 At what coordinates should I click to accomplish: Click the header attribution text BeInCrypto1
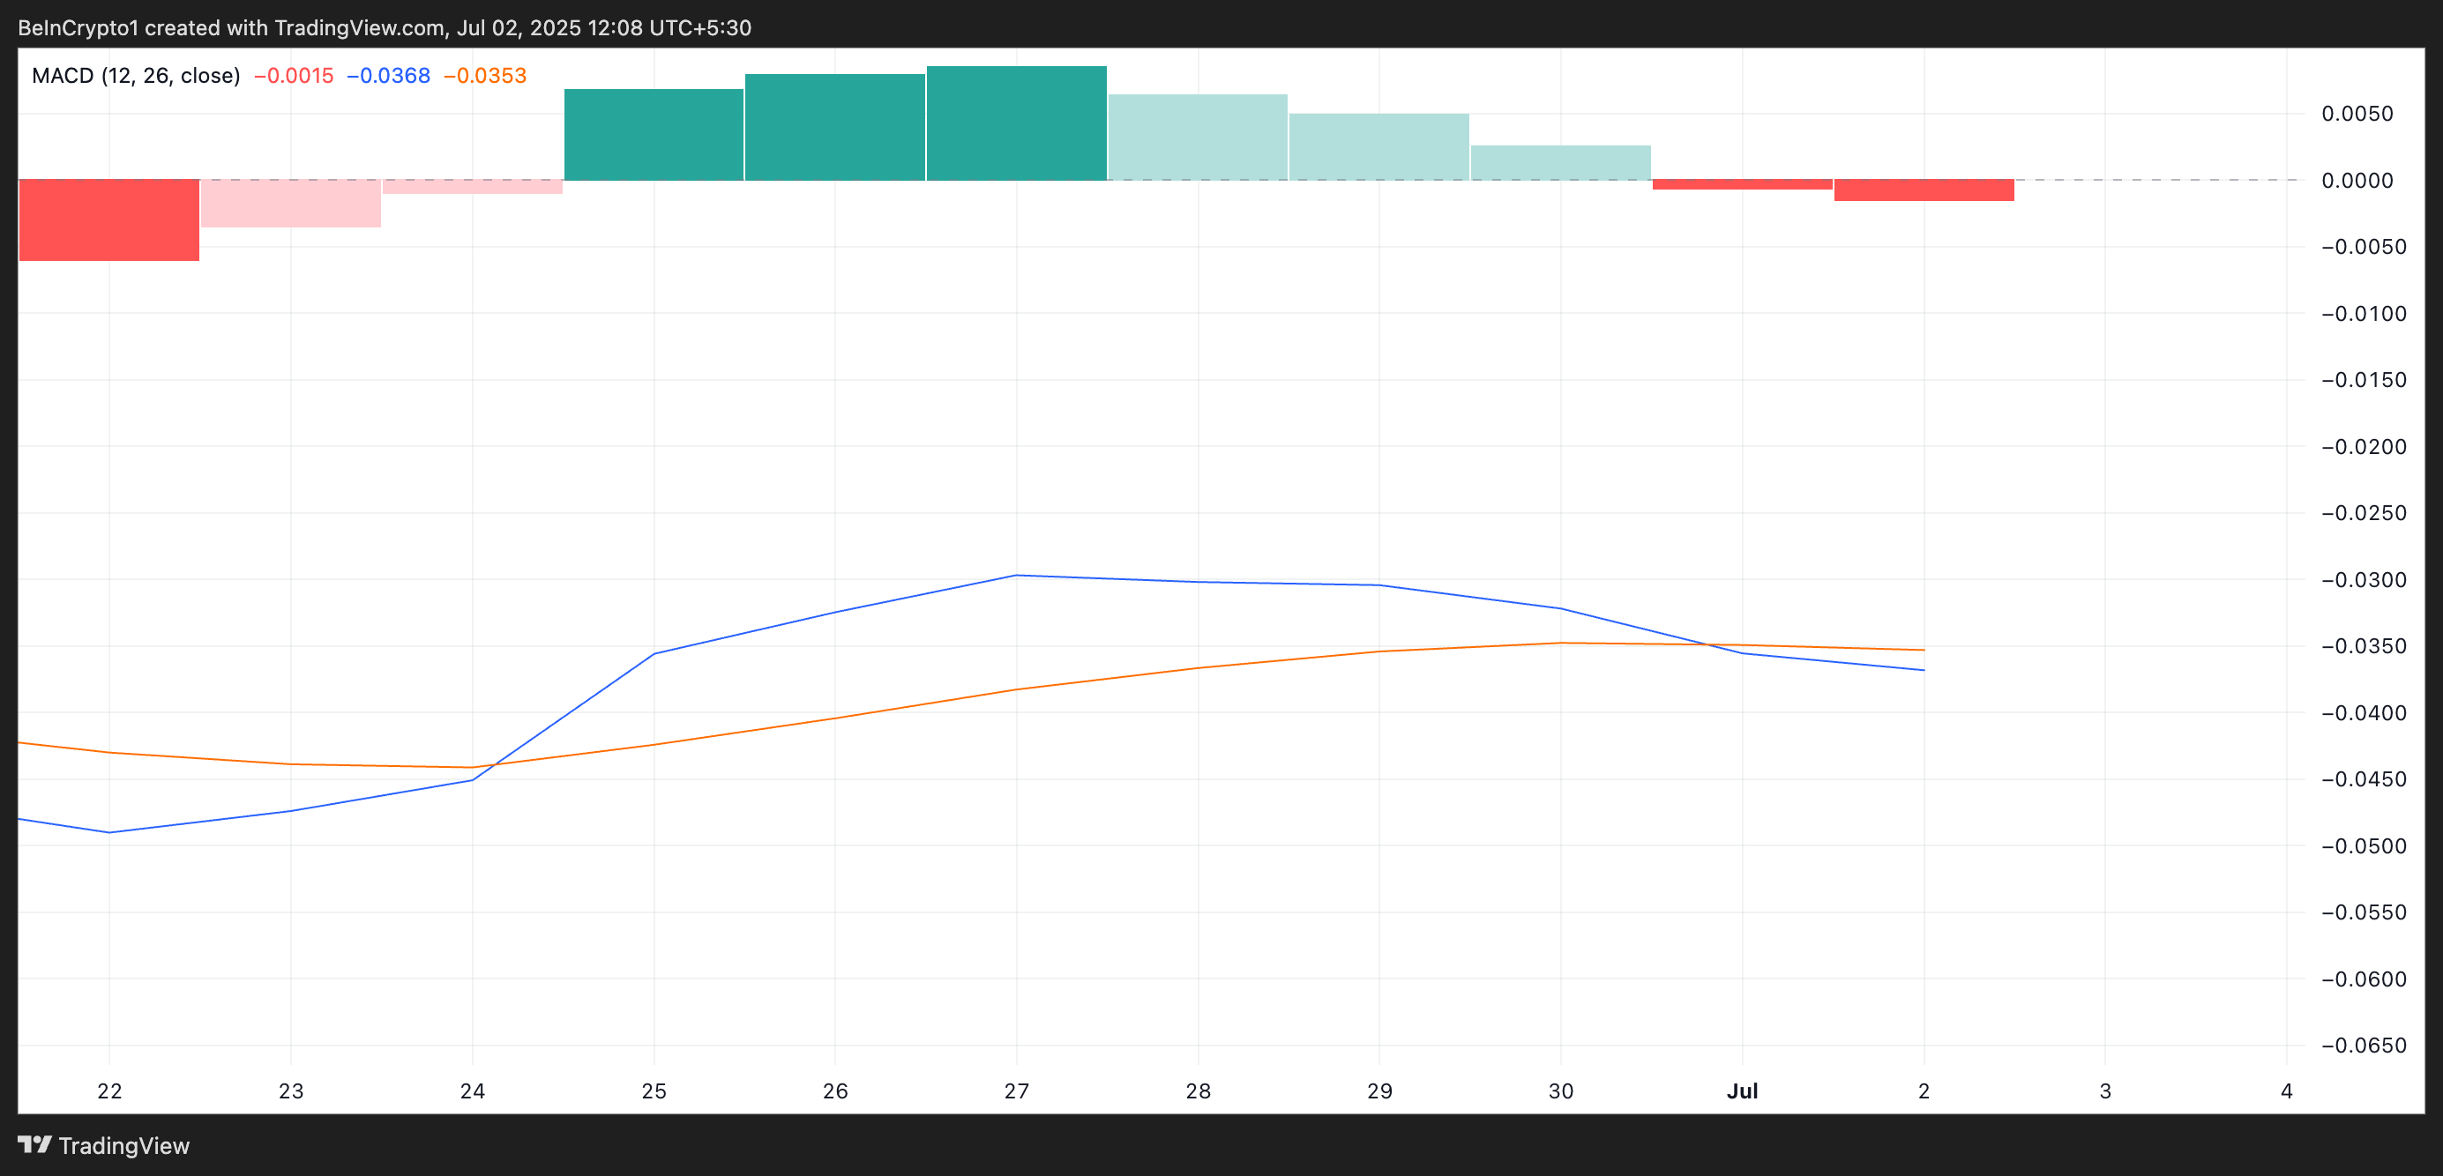click(x=78, y=27)
